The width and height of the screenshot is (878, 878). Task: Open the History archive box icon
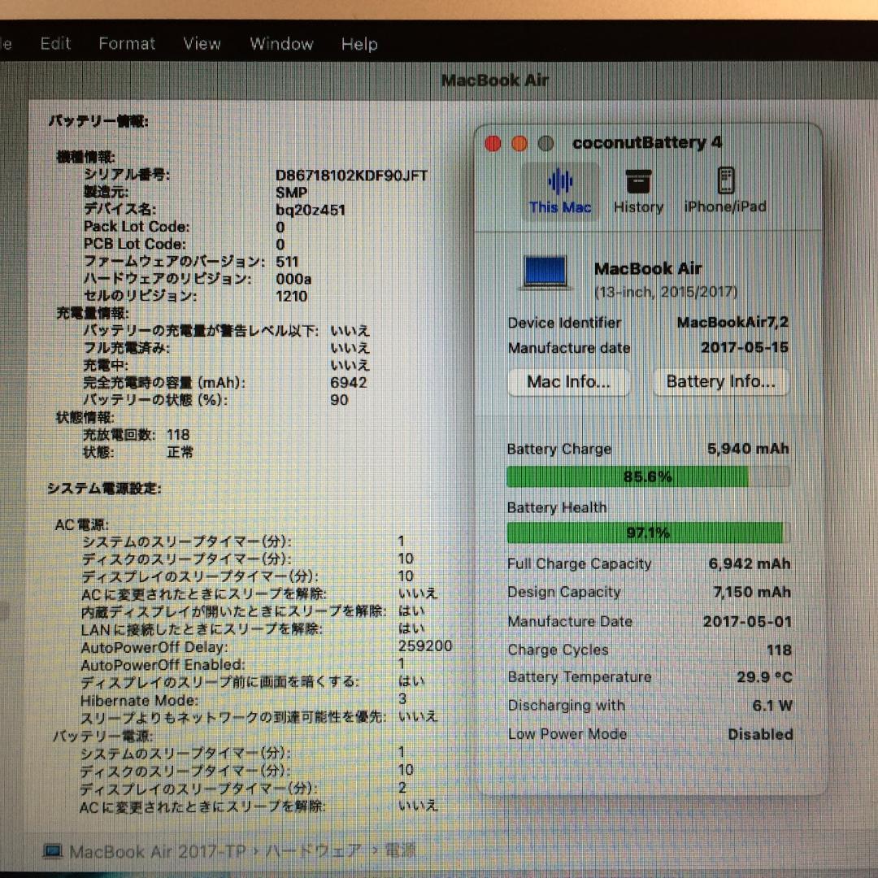click(638, 180)
